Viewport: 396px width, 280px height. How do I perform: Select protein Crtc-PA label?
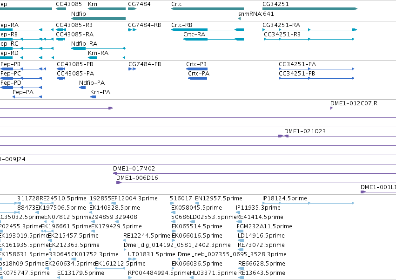199,73
